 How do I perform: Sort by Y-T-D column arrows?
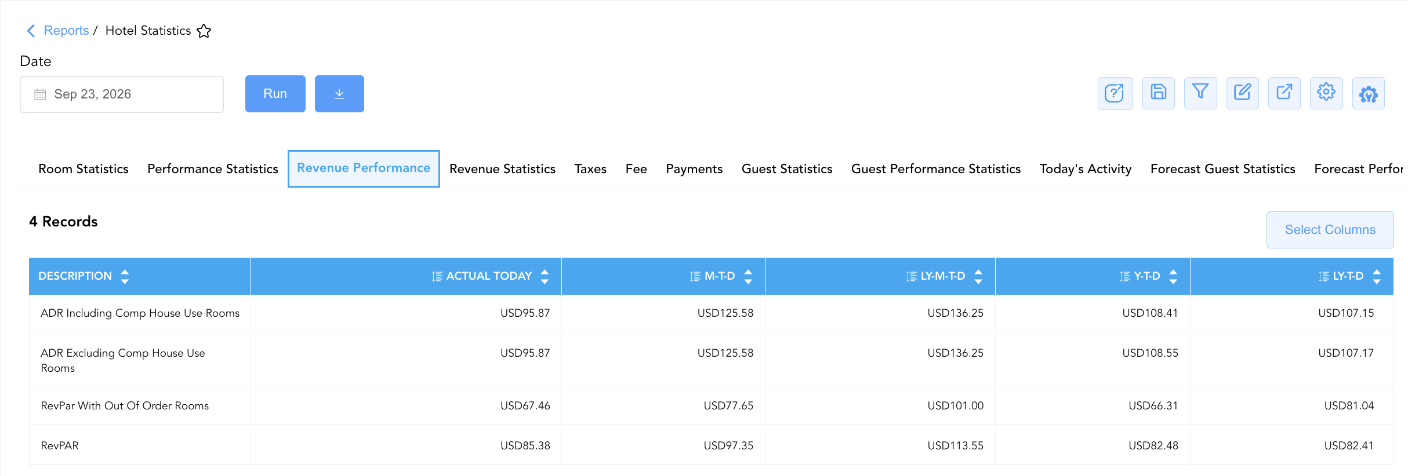(1173, 276)
